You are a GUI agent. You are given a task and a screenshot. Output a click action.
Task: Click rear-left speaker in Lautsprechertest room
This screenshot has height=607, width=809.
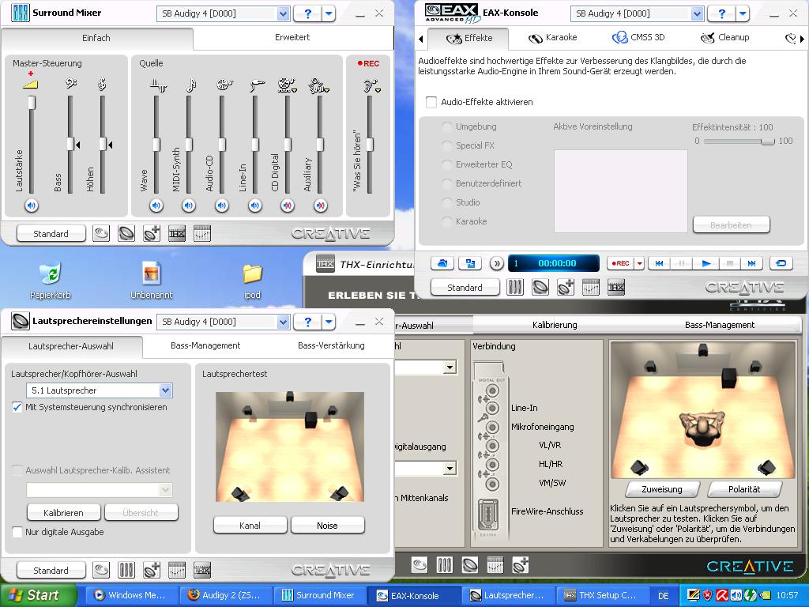pos(239,494)
